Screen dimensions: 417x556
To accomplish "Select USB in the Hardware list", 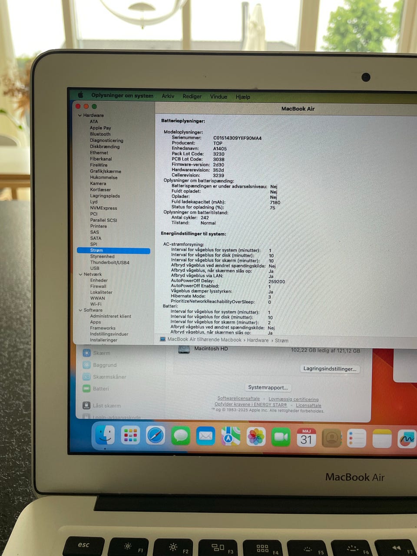I will [95, 268].
